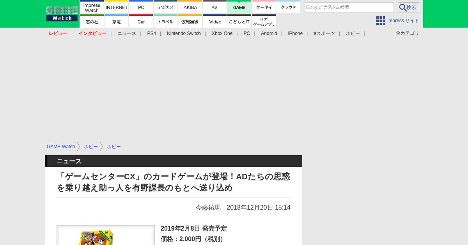The width and height of the screenshot is (468, 245).
Task: Open the 全カテゴリ list
Action: tap(408, 33)
